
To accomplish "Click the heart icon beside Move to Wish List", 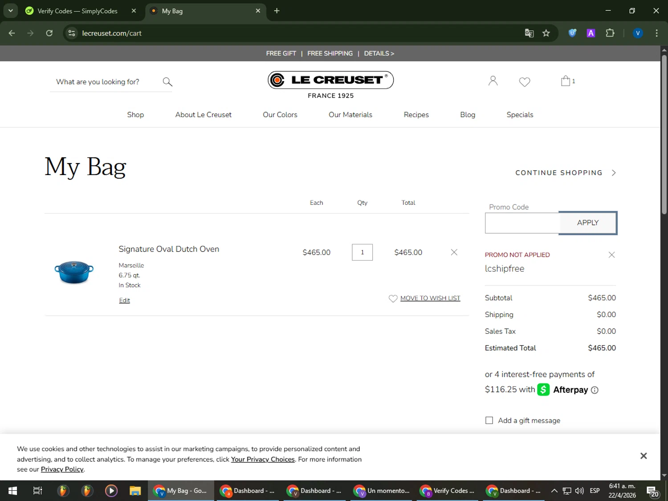I will pos(393,298).
